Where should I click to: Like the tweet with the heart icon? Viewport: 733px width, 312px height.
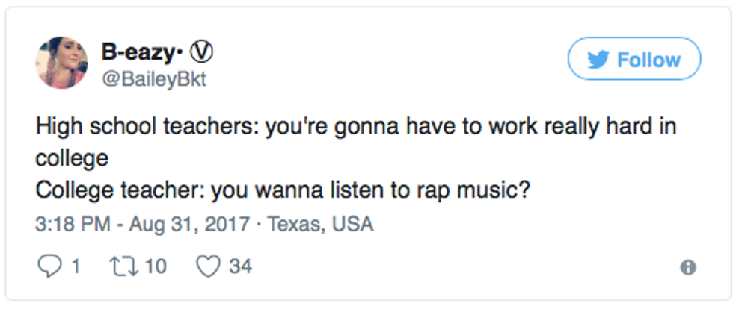tap(209, 266)
